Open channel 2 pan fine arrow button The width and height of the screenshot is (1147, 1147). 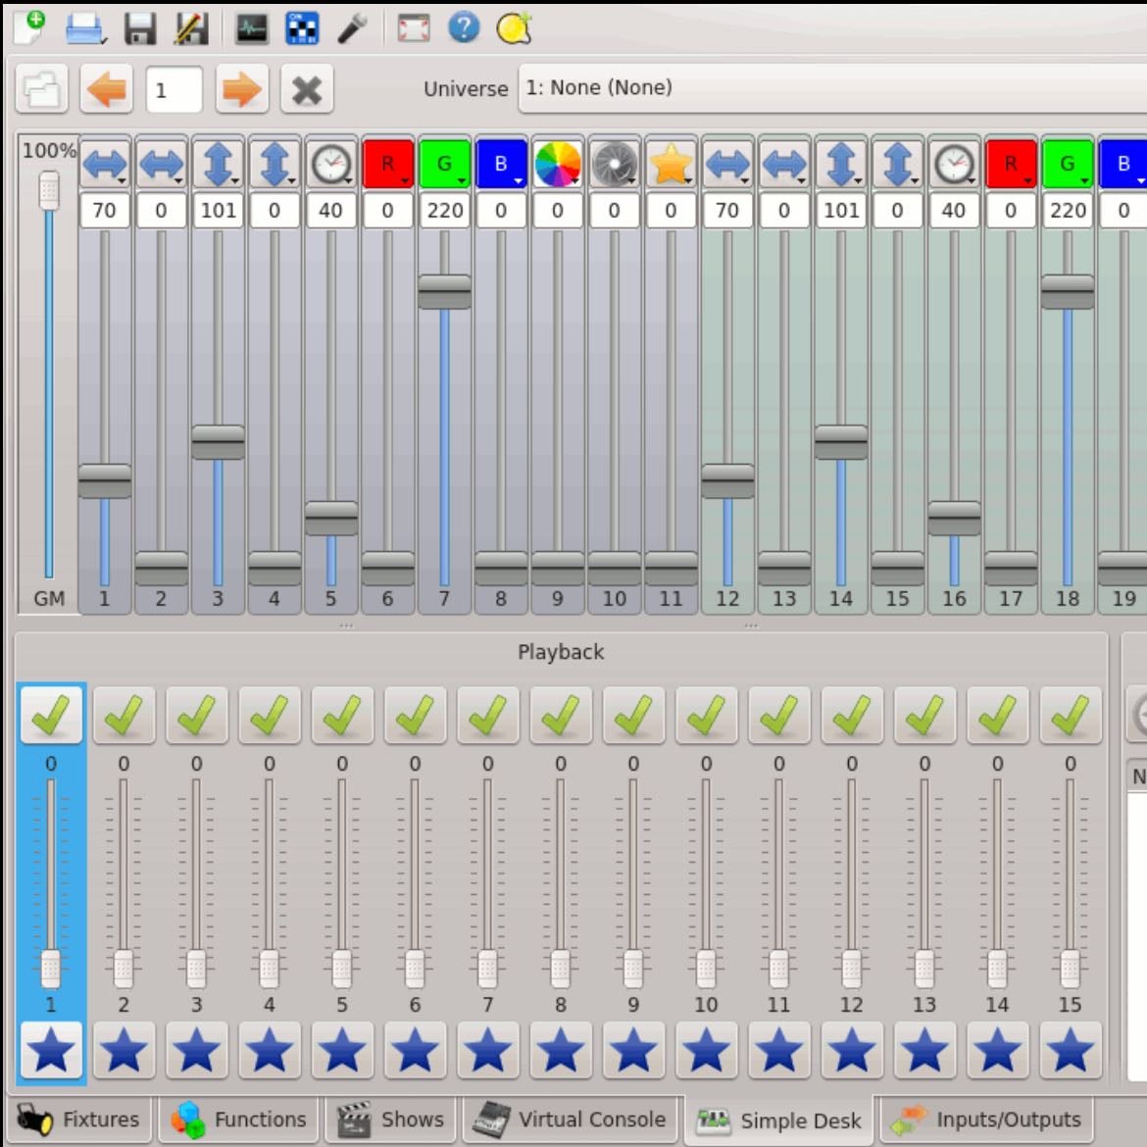pyautogui.click(x=161, y=163)
